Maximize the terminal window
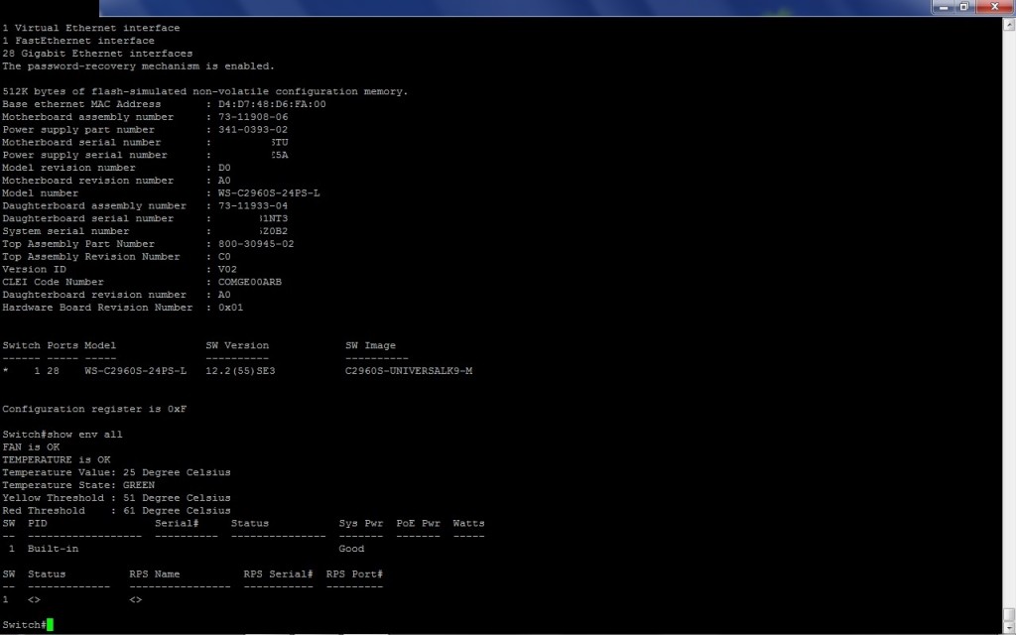 click(x=963, y=7)
